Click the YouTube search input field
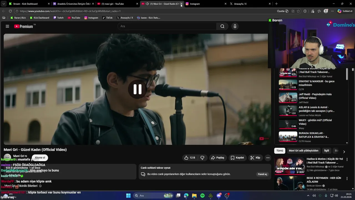Image resolution: width=355 pixels, height=200 pixels. [x=167, y=26]
